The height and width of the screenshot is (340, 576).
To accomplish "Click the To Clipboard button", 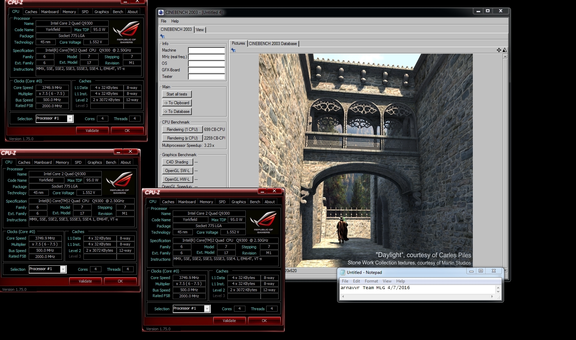I will (177, 103).
